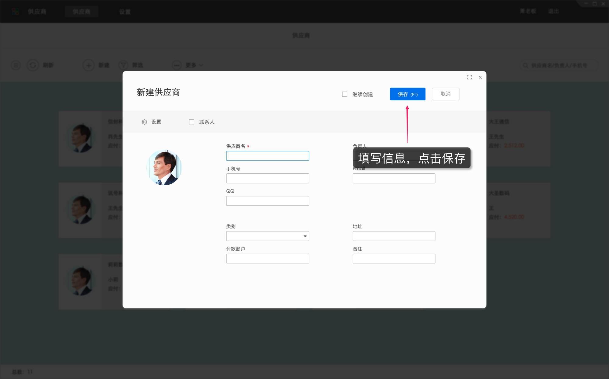Viewport: 609px width, 379px height.
Task: Enable the 继续创建 checkbox
Action: pos(344,94)
